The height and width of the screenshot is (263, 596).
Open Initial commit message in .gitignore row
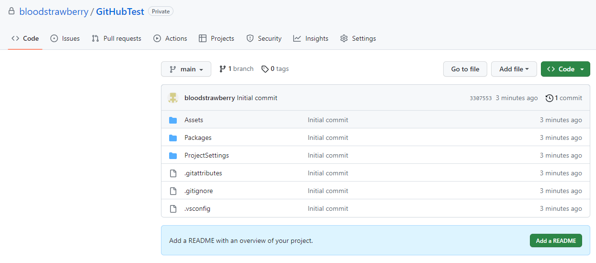pyautogui.click(x=328, y=191)
